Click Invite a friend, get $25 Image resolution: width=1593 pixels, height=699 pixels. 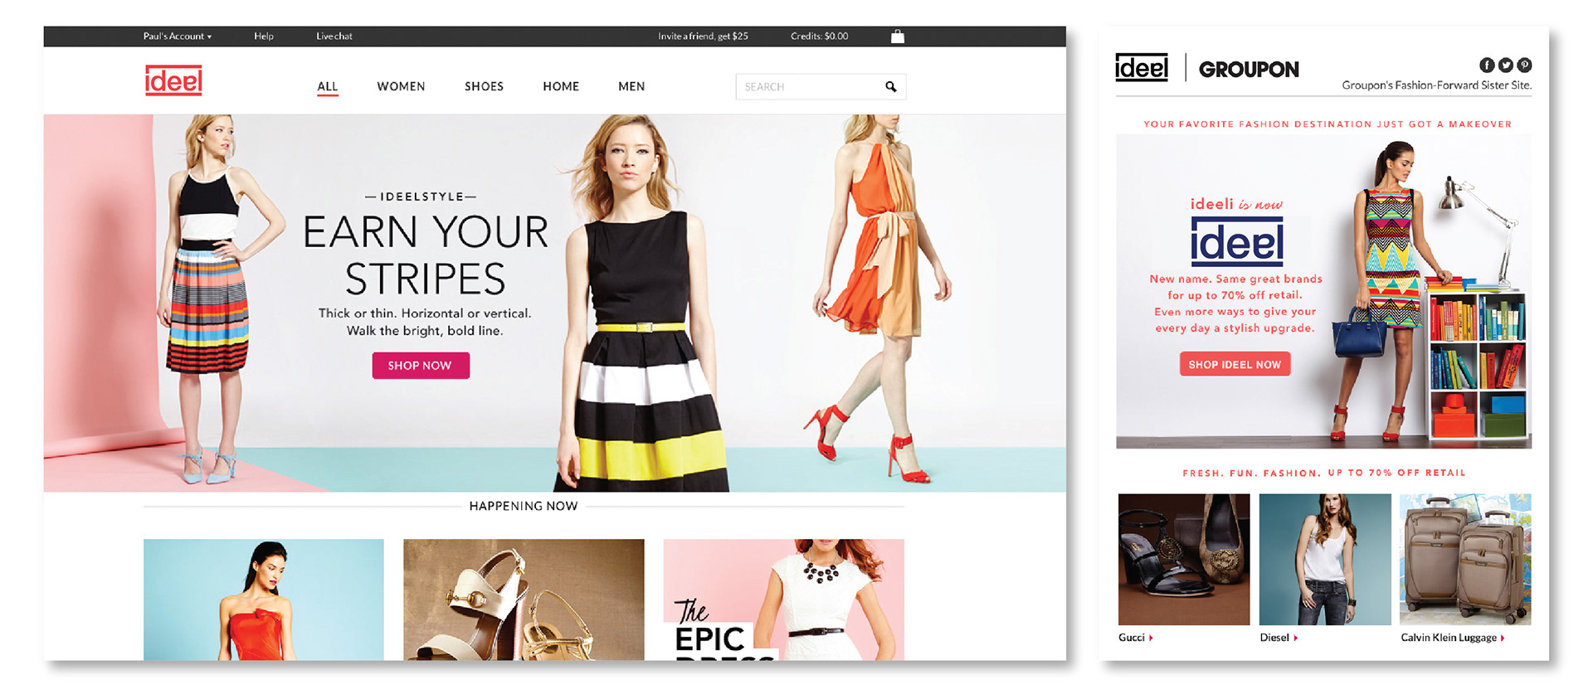click(703, 36)
